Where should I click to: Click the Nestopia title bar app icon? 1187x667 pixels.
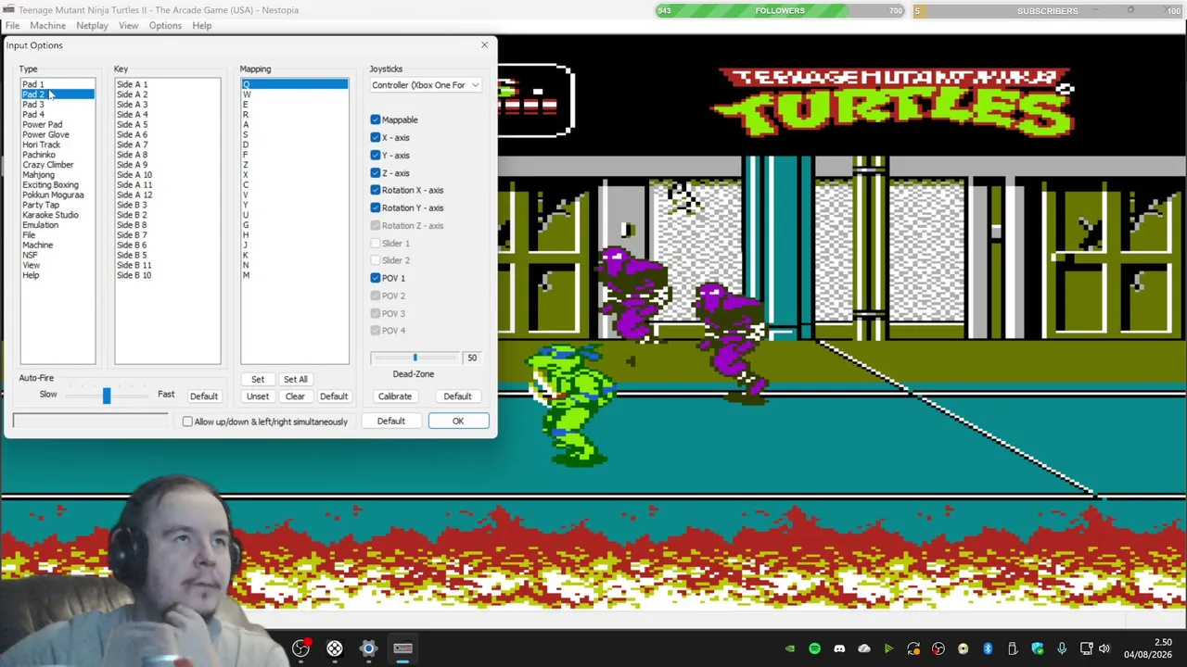coord(8,10)
